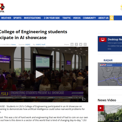This screenshot has width=122, height=122.
Task: Share article on Google Plus icon
Action: (x=85, y=45)
